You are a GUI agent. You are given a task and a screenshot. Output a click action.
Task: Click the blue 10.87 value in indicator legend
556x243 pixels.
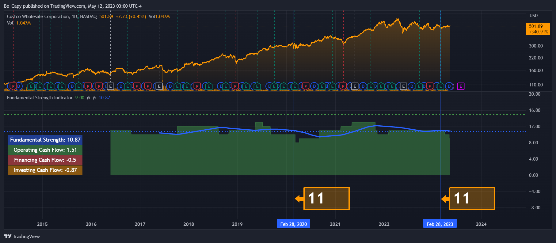pos(104,98)
